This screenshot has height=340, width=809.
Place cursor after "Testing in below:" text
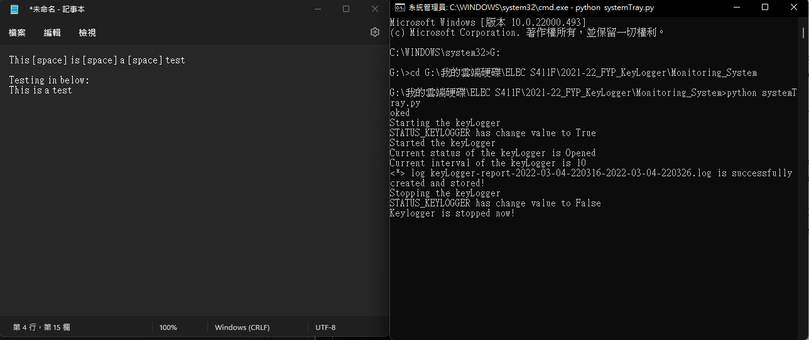click(90, 80)
